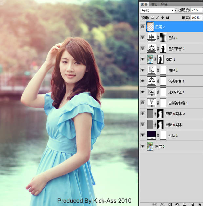Switch to the 路径 tab
The width and height of the screenshot is (203, 206).
[x=164, y=4]
